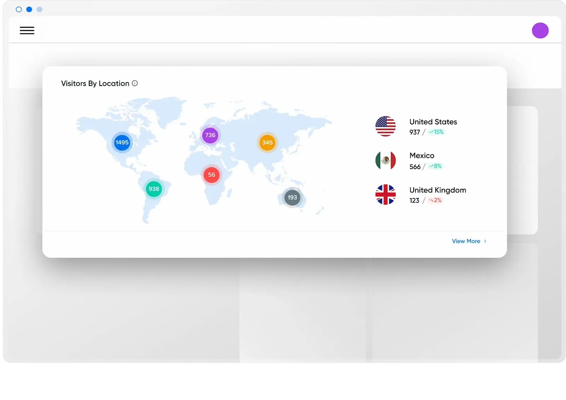Click the blue 1495 map marker
Screen dimensions: 566x400
point(122,143)
